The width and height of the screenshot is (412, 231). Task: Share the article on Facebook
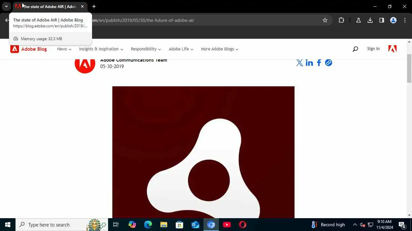(x=319, y=63)
